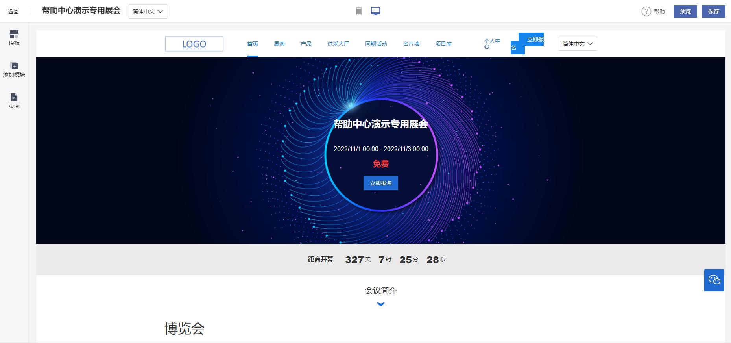
Task: Select the 首页 navigation tab
Action: 253,44
